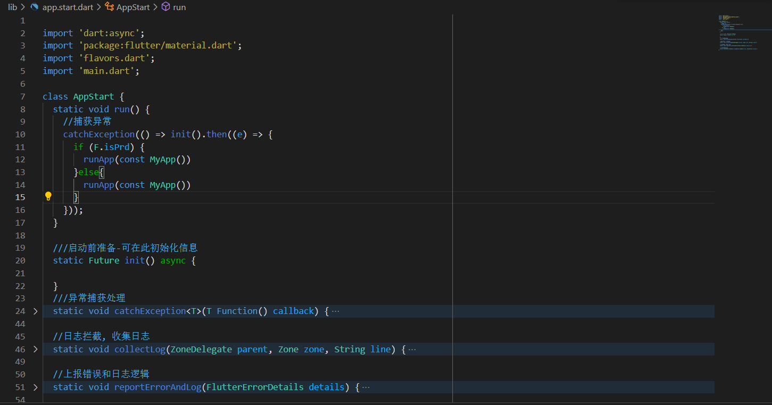Click line number 15 in gutter
This screenshot has width=772, height=405.
coord(20,197)
